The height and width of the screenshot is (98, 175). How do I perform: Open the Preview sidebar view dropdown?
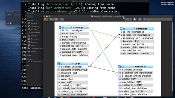pyautogui.click(x=46, y=19)
